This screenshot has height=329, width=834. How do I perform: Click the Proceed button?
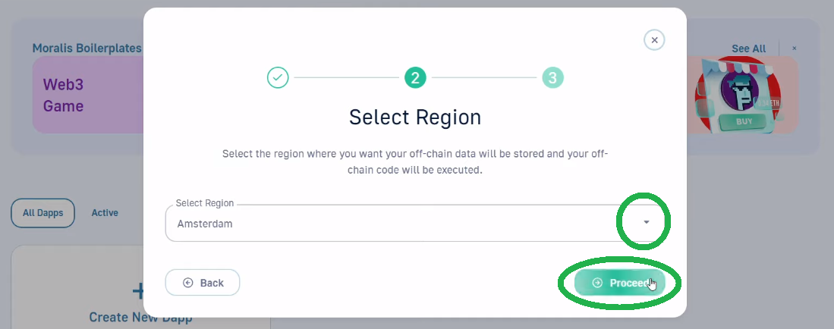click(620, 283)
